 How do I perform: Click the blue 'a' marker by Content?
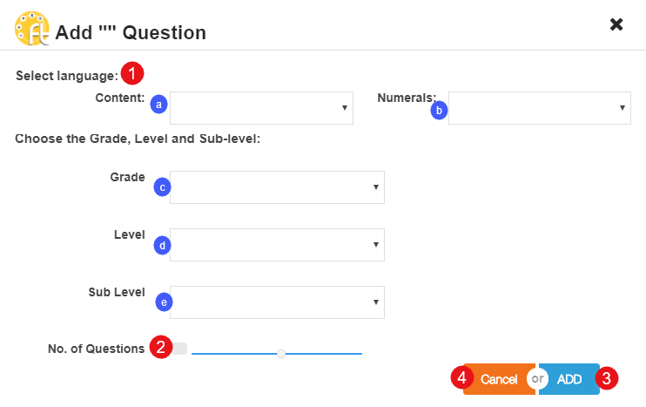[158, 105]
